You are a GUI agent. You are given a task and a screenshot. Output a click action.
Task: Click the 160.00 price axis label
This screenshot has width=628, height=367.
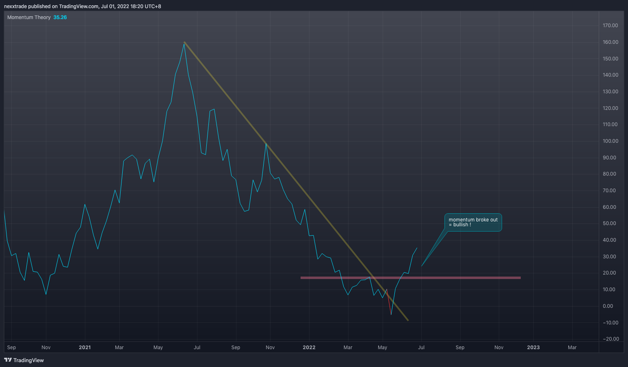pyautogui.click(x=610, y=42)
